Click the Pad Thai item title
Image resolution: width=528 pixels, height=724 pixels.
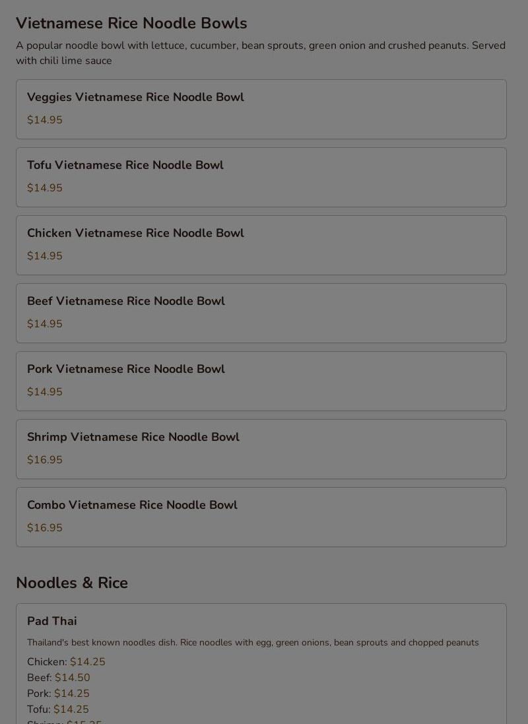point(52,621)
